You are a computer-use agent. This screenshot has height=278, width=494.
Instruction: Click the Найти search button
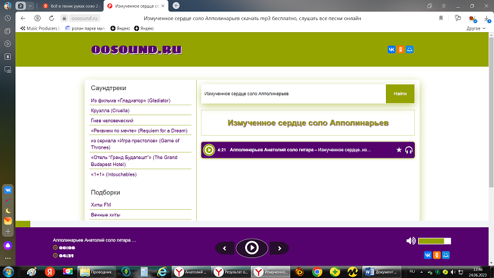tap(400, 93)
